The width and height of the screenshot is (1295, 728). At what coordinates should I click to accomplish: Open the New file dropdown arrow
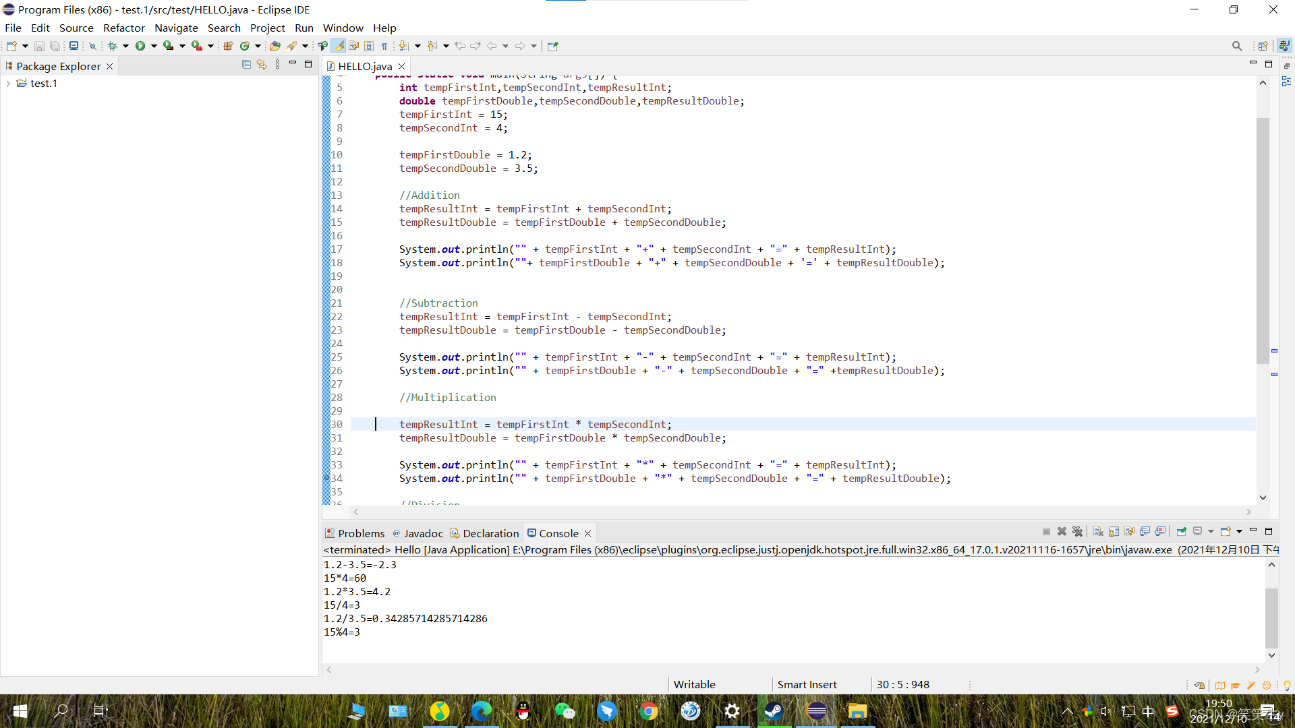(x=25, y=46)
